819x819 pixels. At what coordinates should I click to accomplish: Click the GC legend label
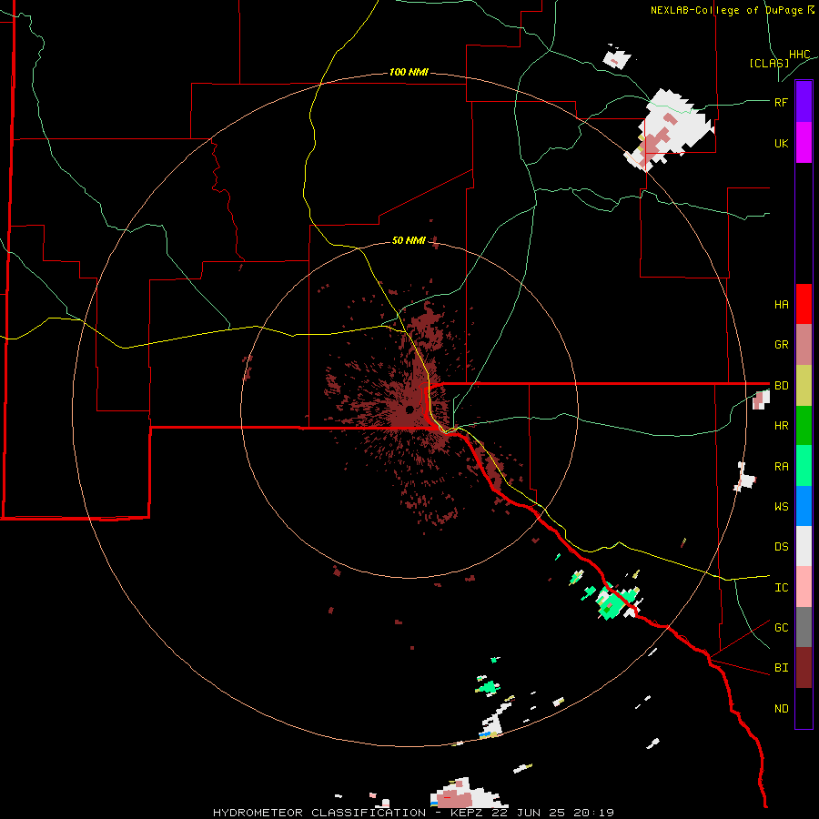click(781, 628)
